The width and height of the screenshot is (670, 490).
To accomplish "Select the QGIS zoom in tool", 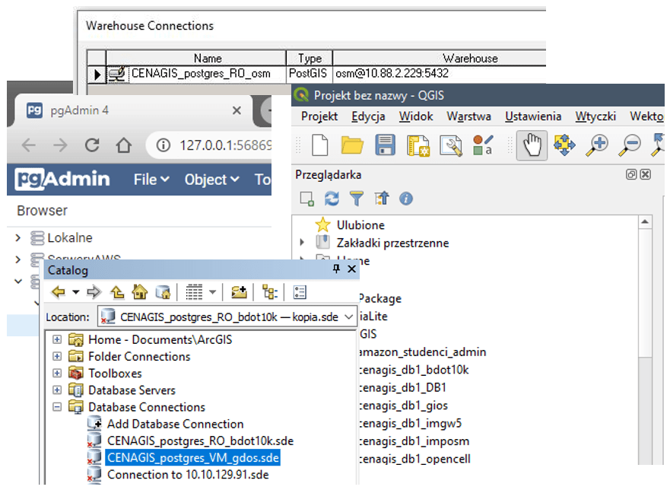I will tap(597, 145).
